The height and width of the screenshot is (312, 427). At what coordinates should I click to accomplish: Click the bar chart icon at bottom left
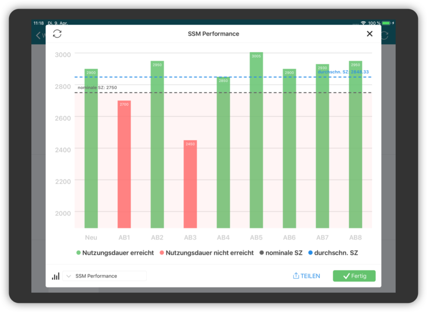(x=55, y=276)
